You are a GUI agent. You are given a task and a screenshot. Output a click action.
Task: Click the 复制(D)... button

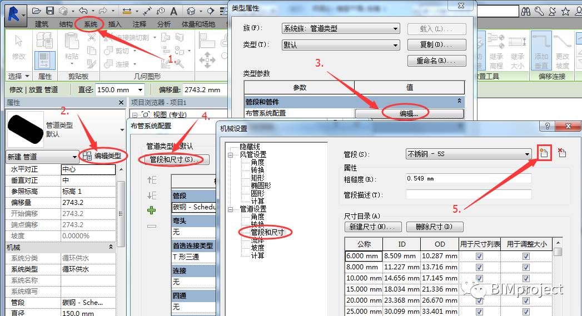pyautogui.click(x=436, y=45)
